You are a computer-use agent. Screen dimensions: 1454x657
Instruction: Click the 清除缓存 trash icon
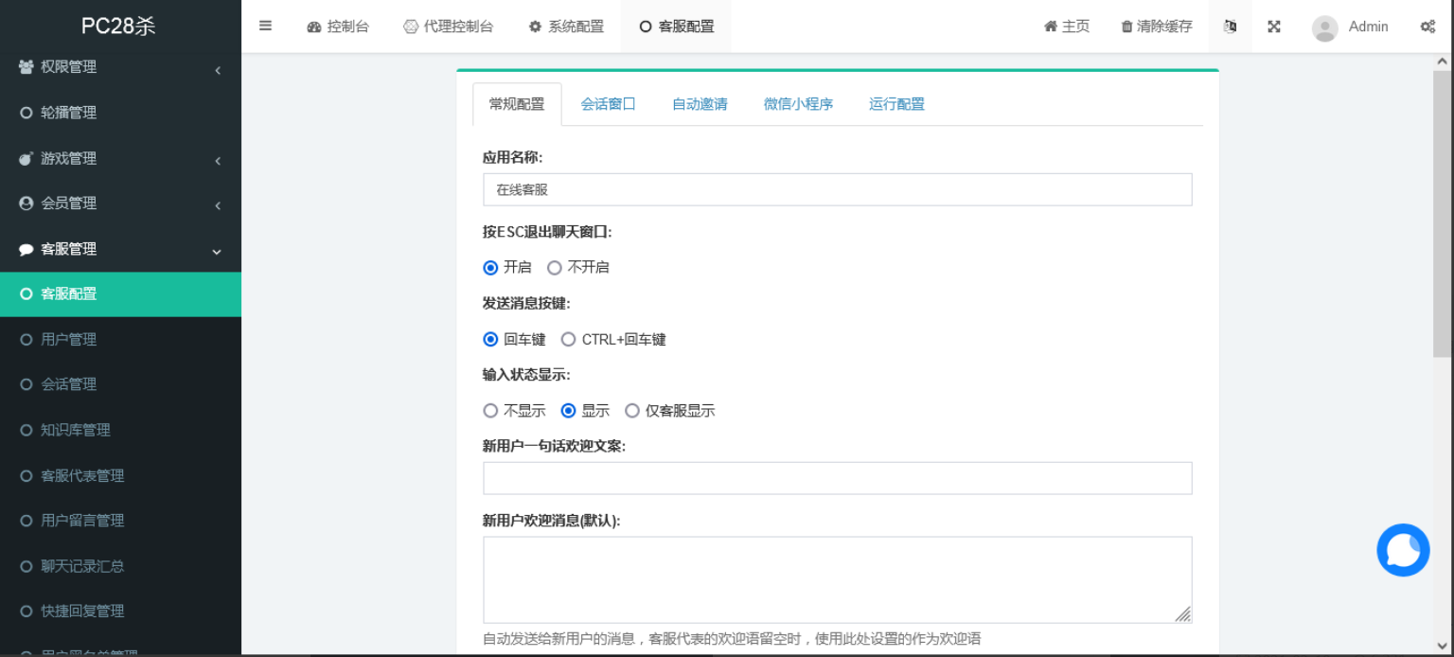click(1126, 27)
